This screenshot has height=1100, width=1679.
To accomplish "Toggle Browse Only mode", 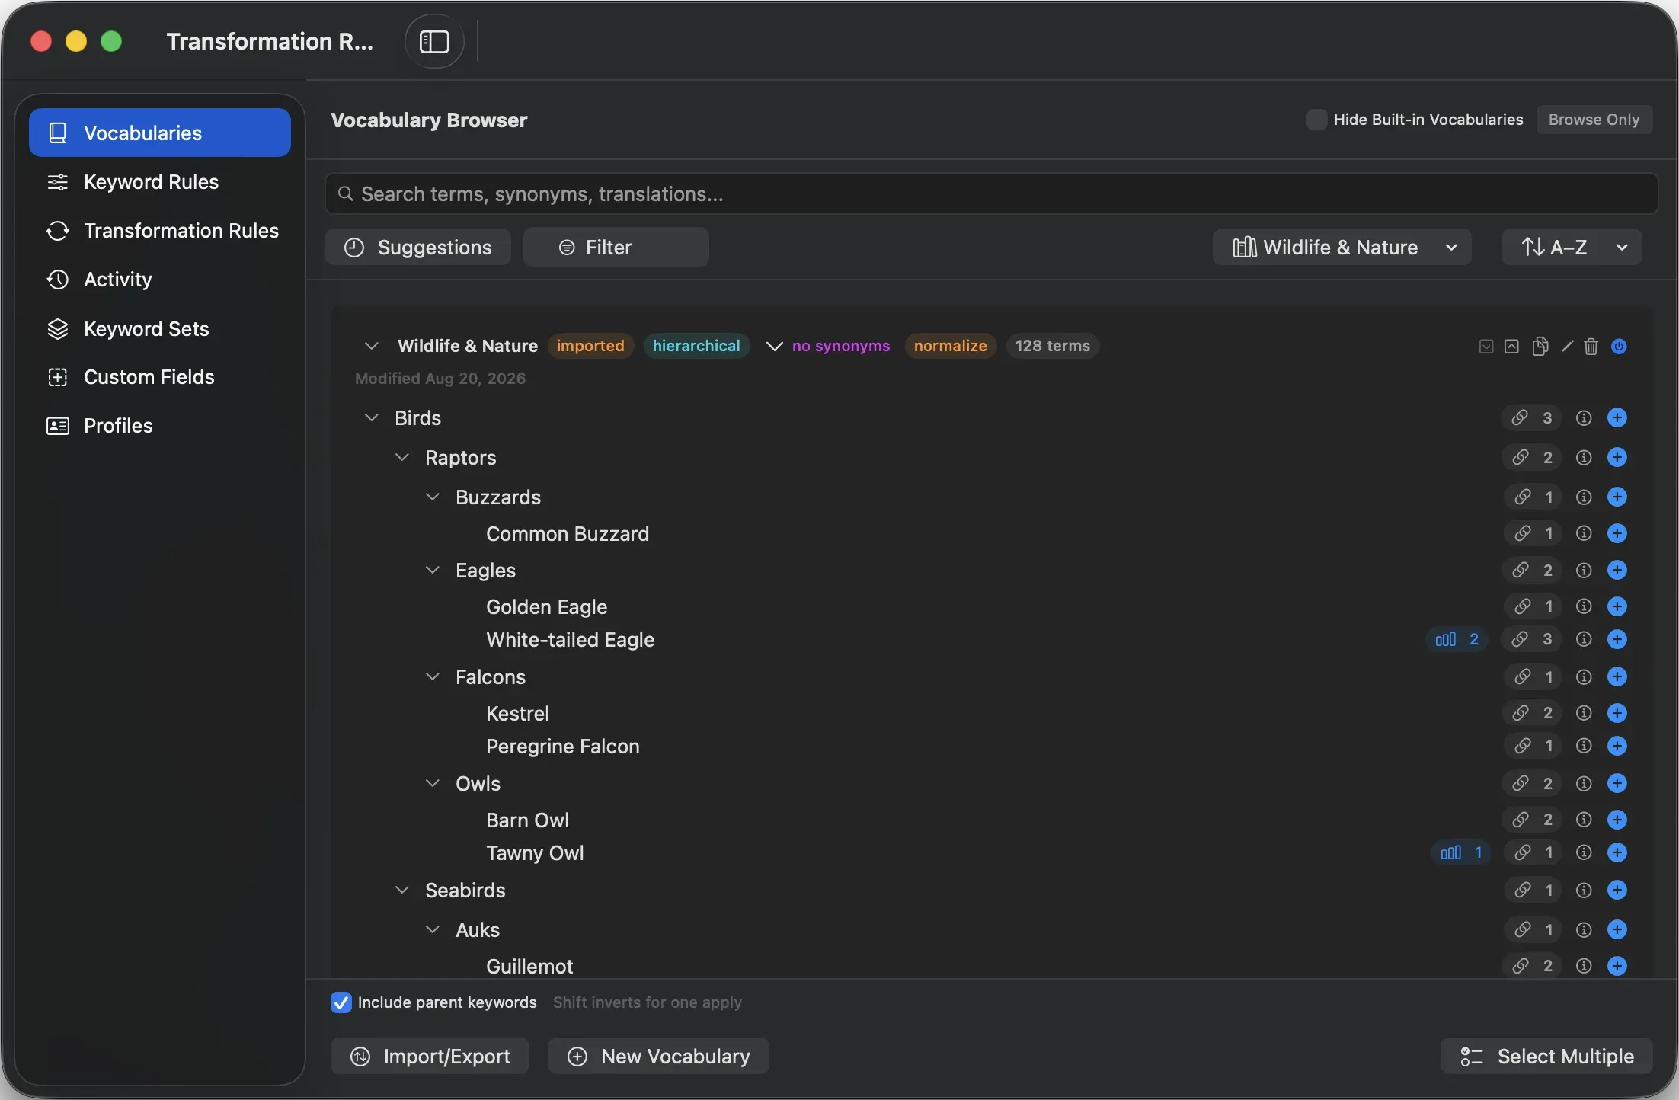I will [x=1594, y=120].
